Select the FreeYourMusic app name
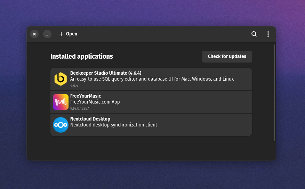 (x=86, y=96)
